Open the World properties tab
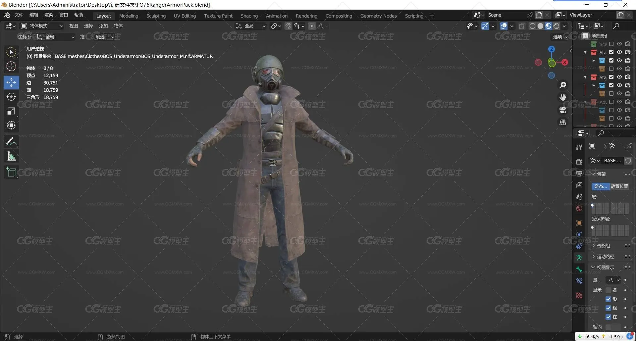The height and width of the screenshot is (341, 636). pyautogui.click(x=579, y=209)
